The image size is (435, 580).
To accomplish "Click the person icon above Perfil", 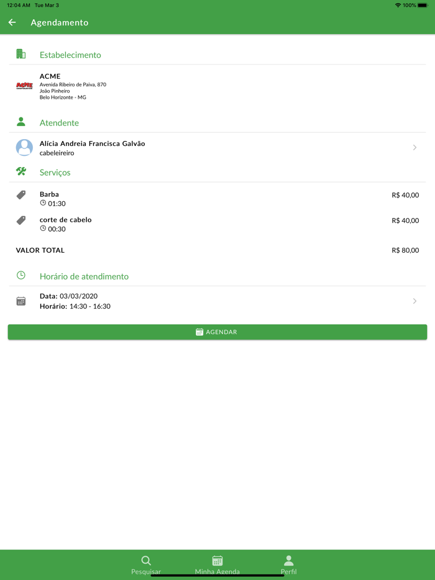I will tap(288, 560).
